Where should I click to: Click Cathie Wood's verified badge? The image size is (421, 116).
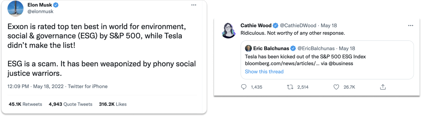(276, 25)
